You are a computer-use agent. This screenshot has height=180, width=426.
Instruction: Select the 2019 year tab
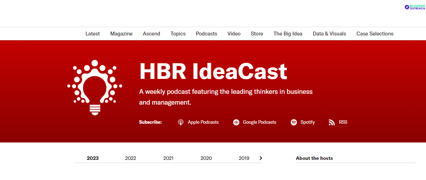tap(244, 158)
